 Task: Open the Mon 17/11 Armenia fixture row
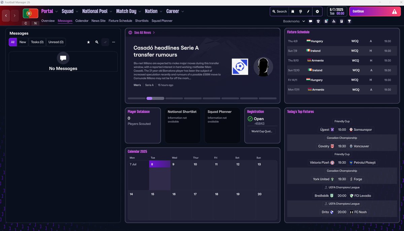[342, 90]
